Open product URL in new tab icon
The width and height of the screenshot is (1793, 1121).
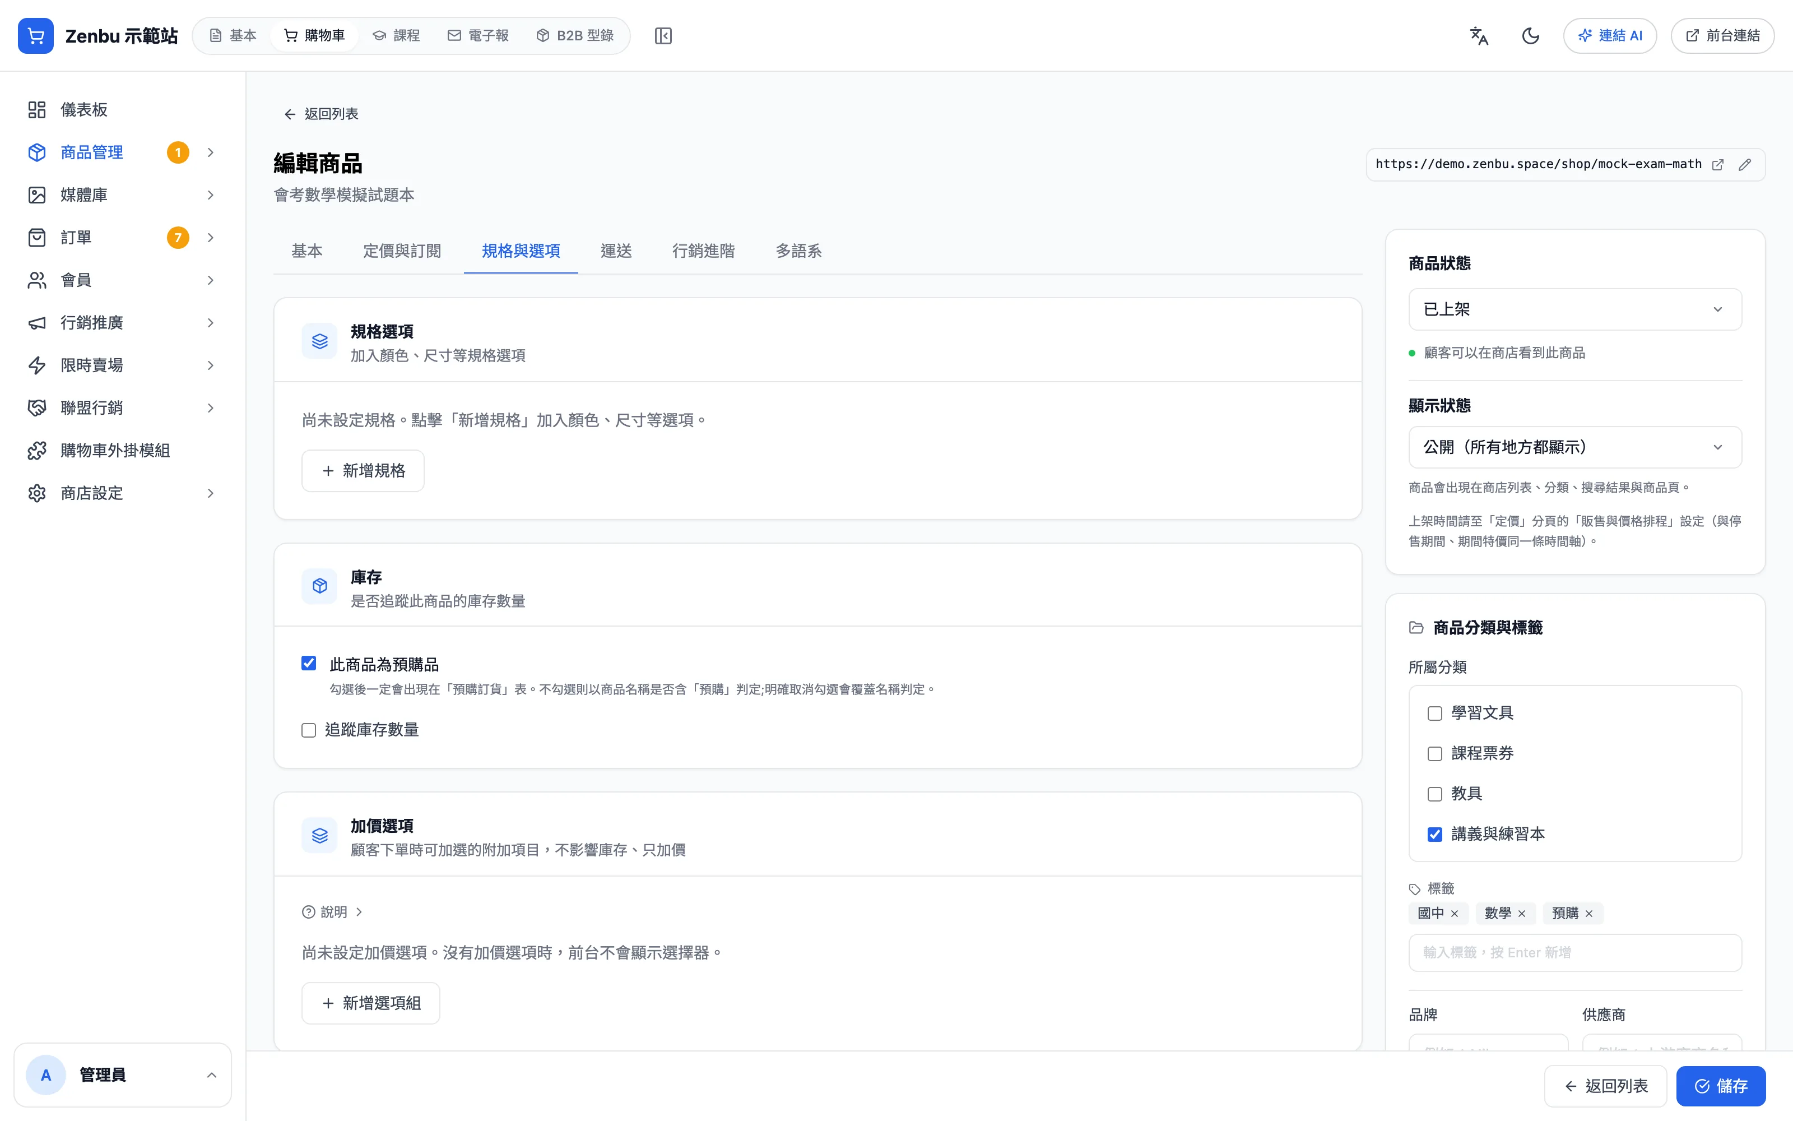pos(1717,165)
